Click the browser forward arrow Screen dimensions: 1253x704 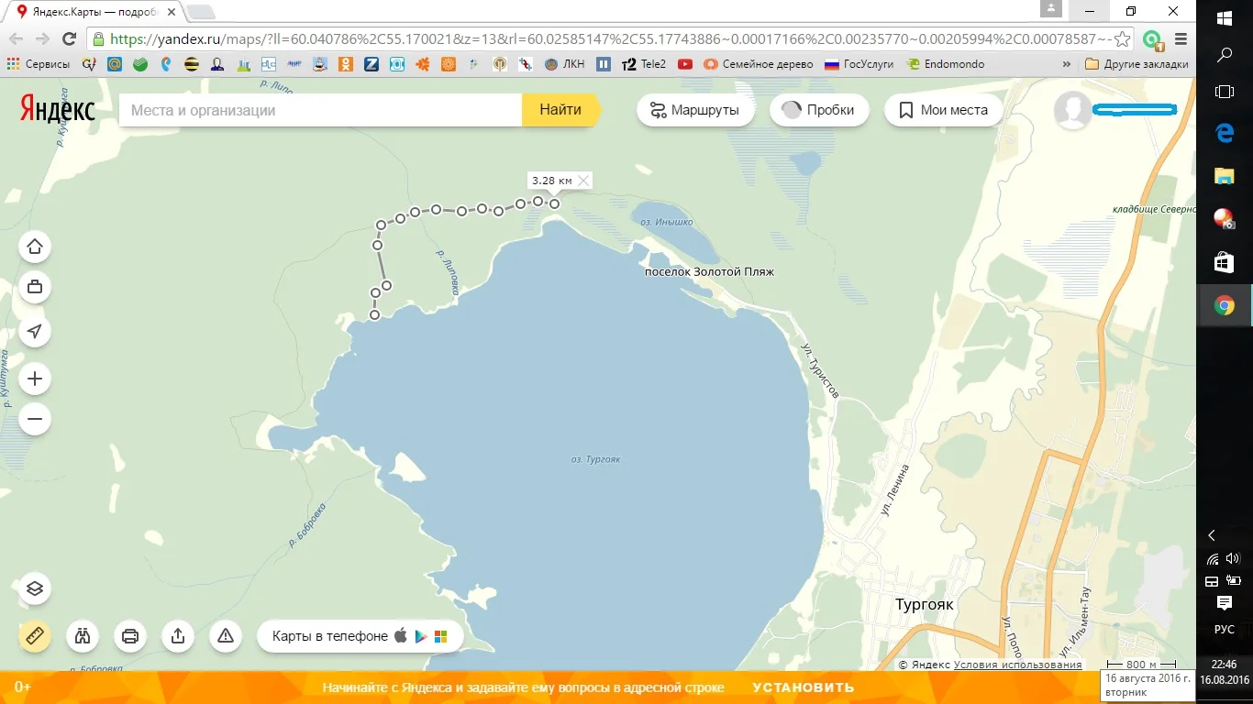click(x=42, y=39)
